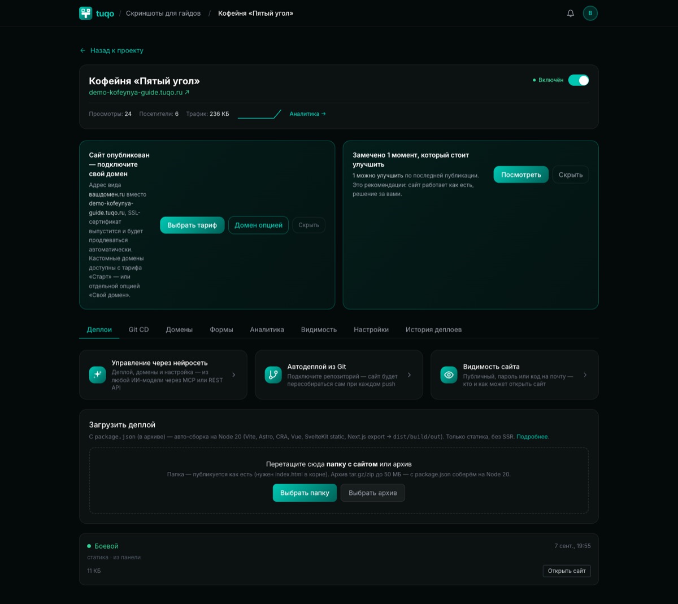This screenshot has height=604, width=678.
Task: Open the Домены tab
Action: (x=179, y=329)
